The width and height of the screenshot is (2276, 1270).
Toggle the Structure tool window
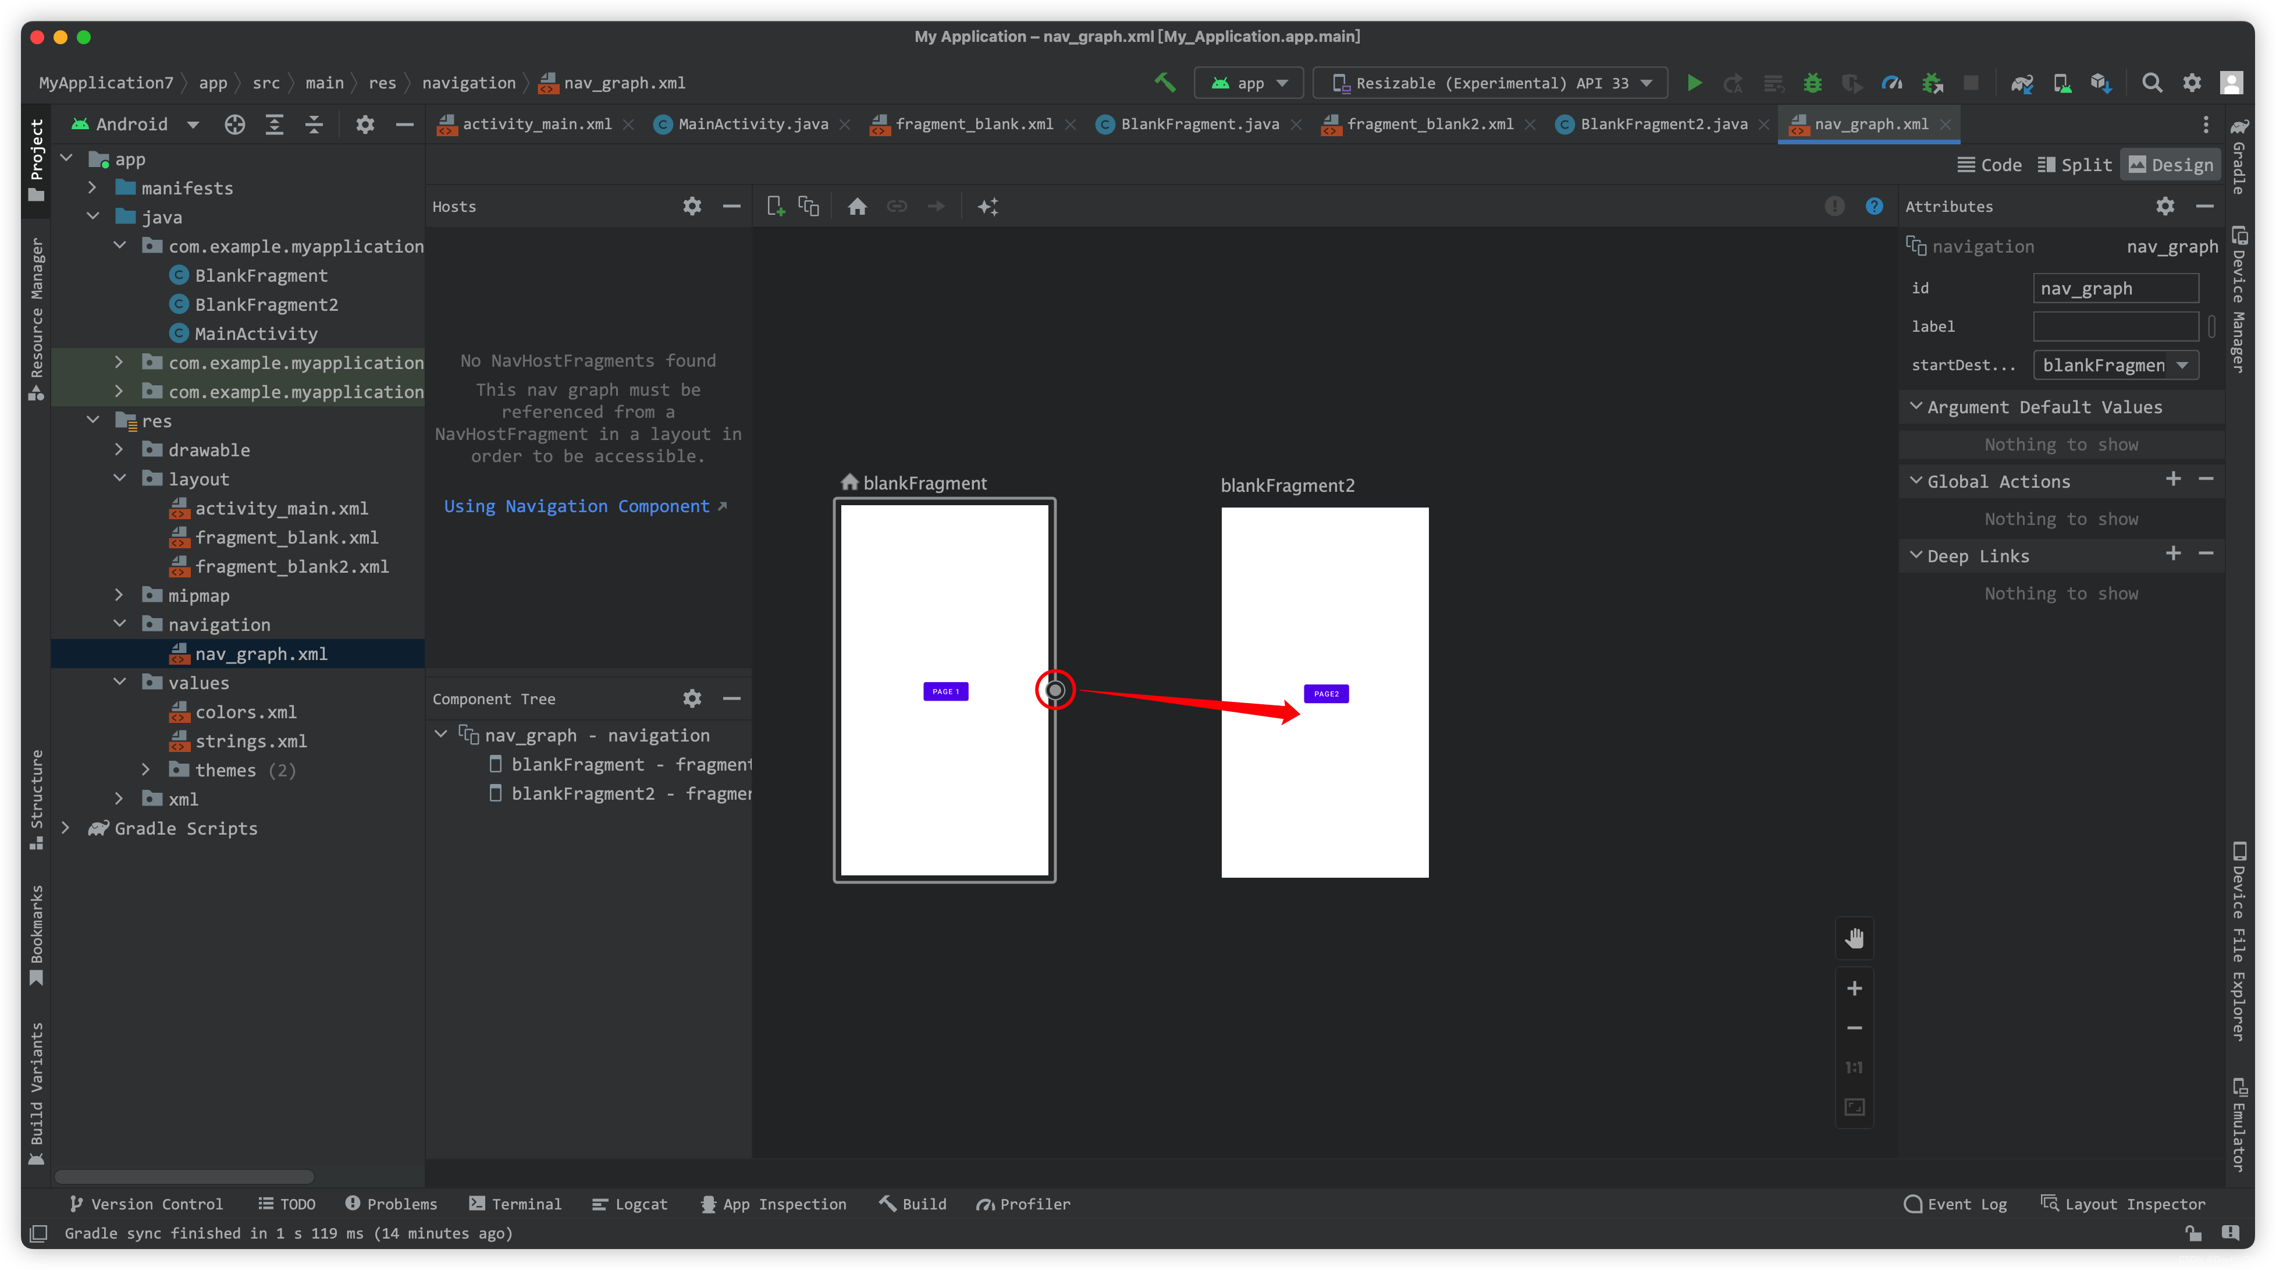tap(36, 800)
